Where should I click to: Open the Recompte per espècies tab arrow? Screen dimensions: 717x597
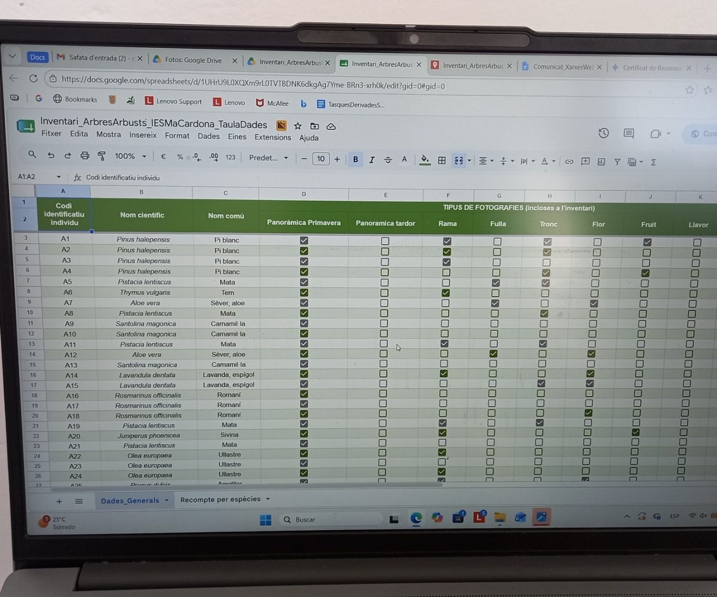tap(268, 499)
